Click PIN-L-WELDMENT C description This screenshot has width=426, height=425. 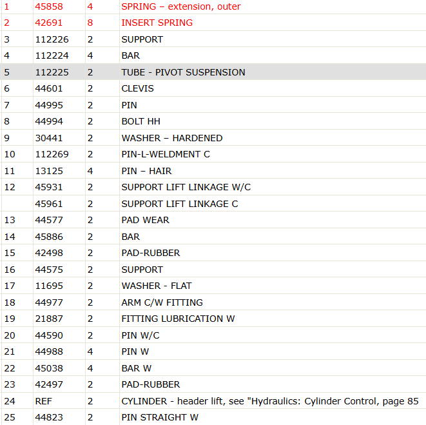point(166,154)
